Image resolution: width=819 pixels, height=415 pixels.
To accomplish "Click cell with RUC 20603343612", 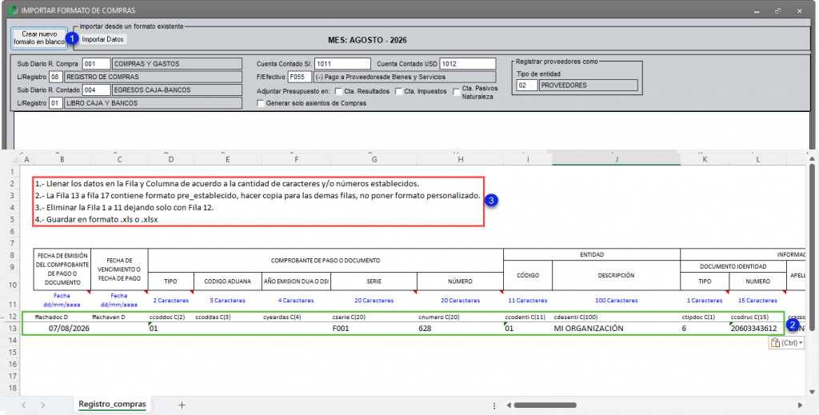I will (x=758, y=329).
